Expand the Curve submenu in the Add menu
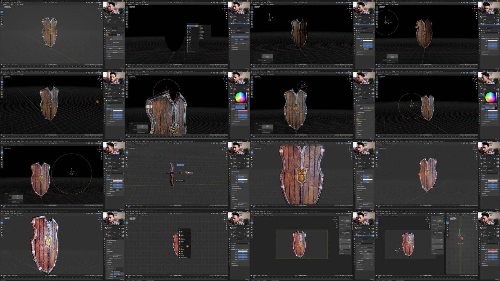 190,27
